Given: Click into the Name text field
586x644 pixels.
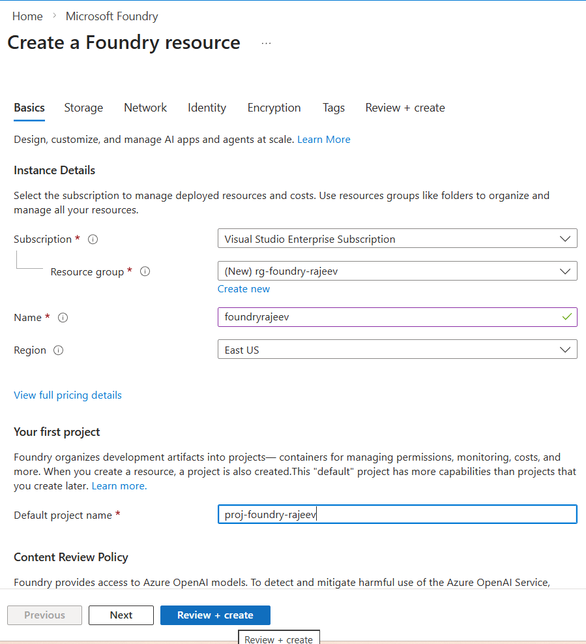Looking at the screenshot, I should (388, 317).
